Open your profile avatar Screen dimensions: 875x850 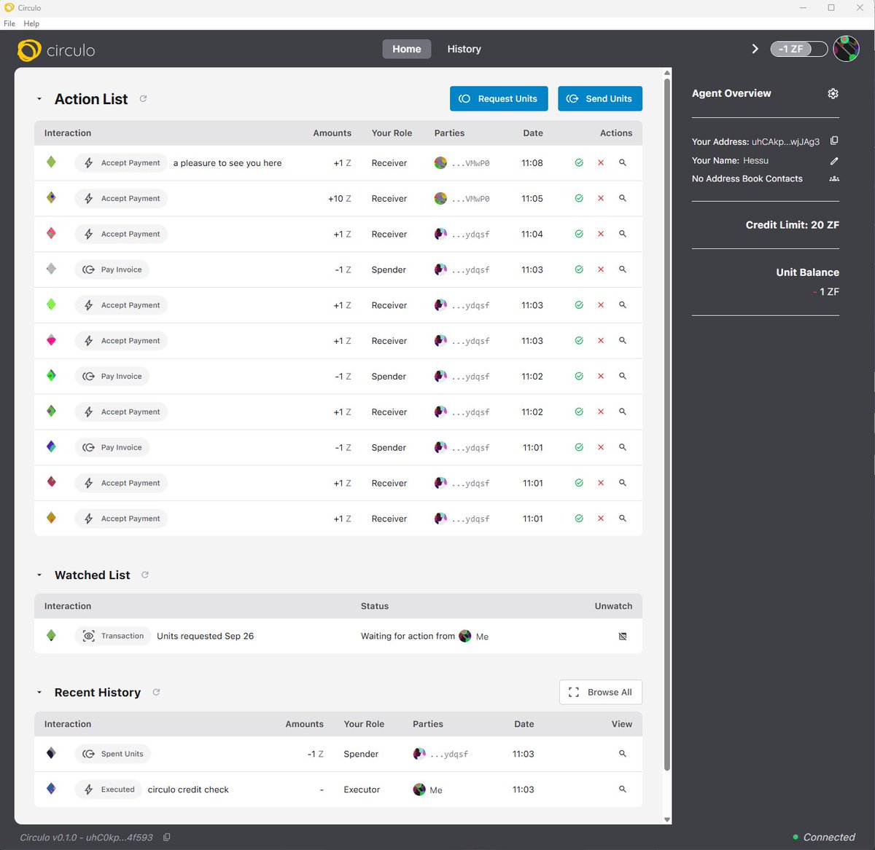point(846,49)
